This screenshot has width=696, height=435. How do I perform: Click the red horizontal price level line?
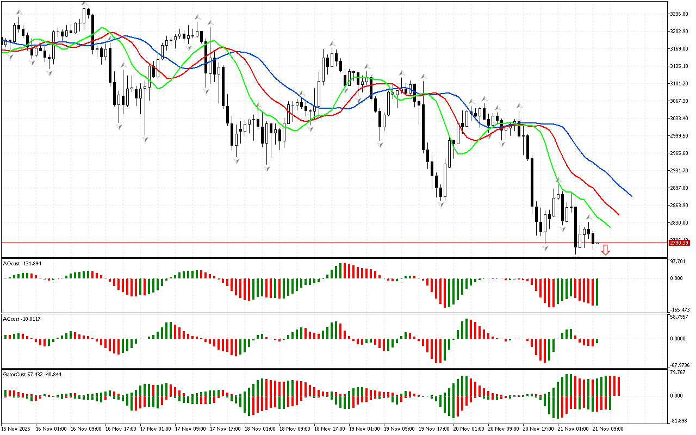[326, 243]
